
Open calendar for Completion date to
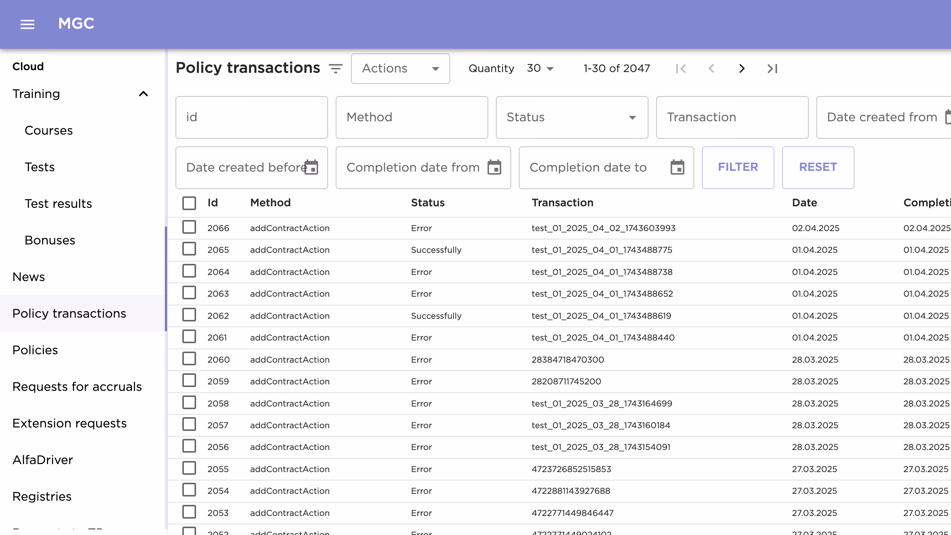click(x=677, y=167)
